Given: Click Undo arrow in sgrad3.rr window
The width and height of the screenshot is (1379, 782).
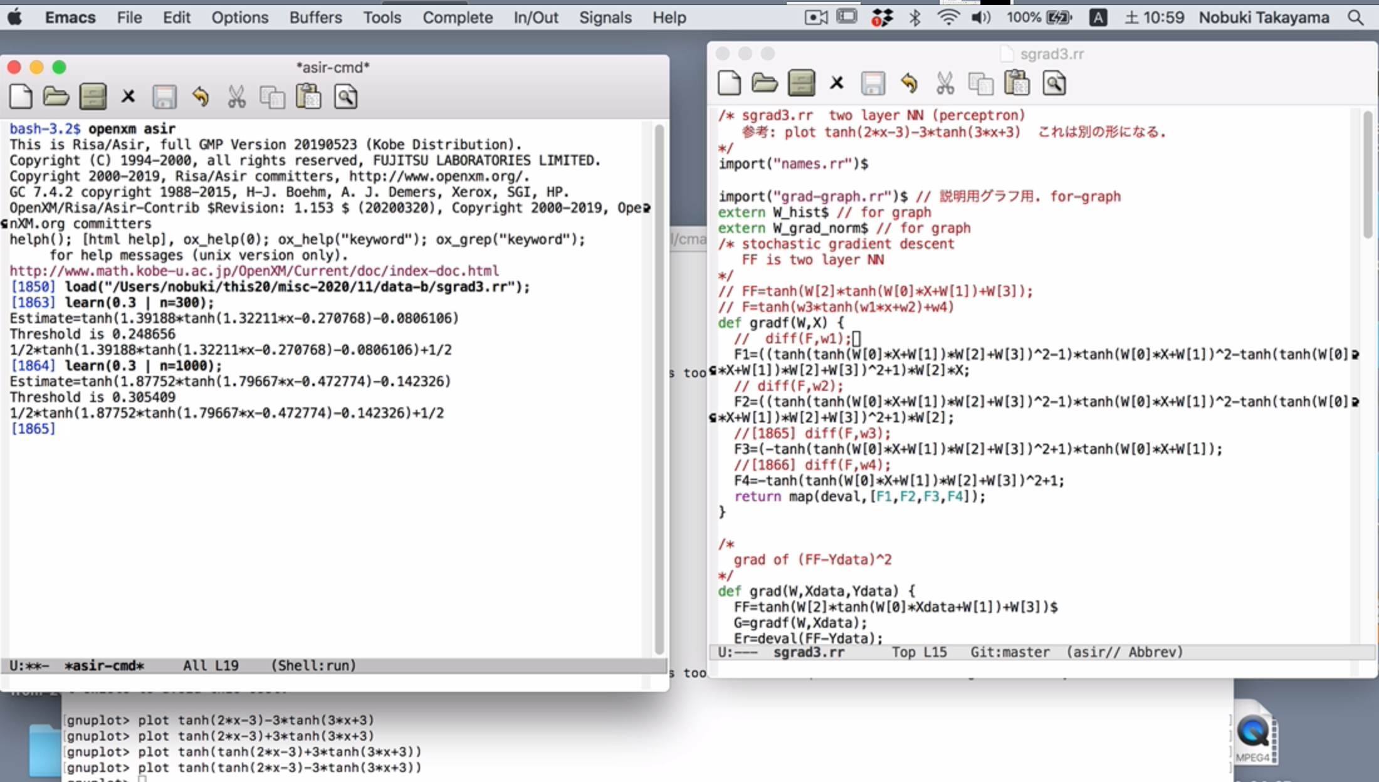Looking at the screenshot, I should pyautogui.click(x=909, y=83).
